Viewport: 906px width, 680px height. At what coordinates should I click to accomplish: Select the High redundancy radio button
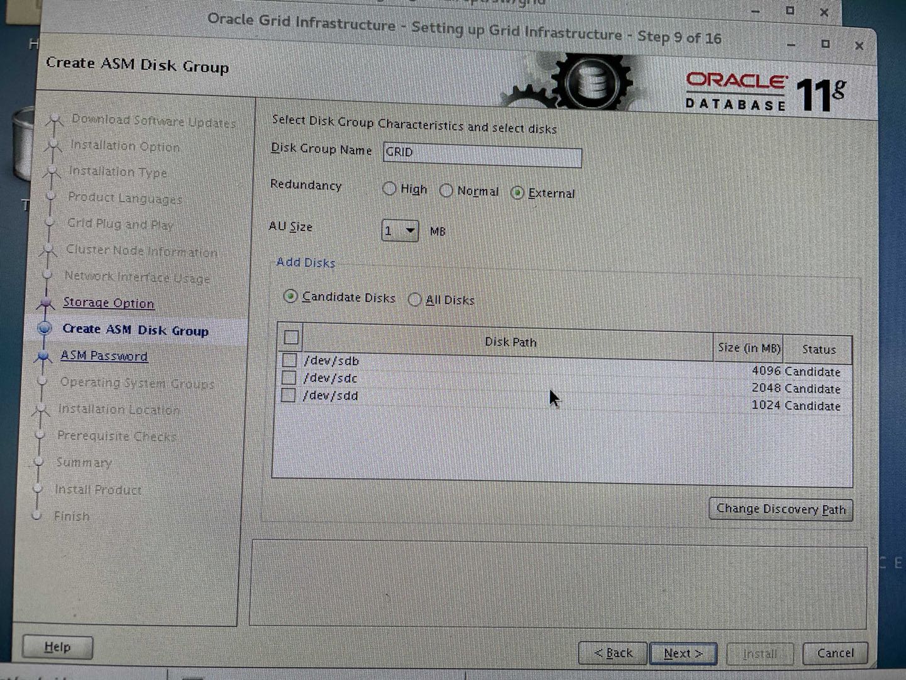[x=389, y=188]
